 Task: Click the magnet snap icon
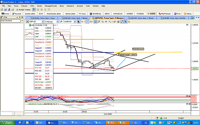129,22
